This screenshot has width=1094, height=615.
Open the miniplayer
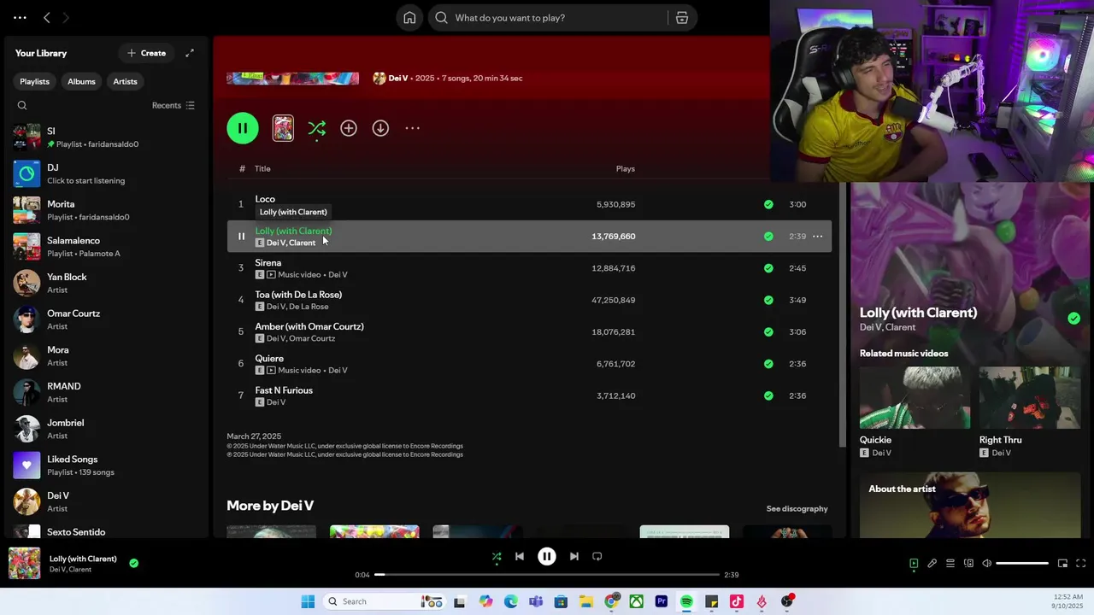[x=1062, y=563]
